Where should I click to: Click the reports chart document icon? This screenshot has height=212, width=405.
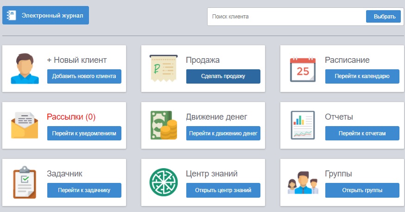click(x=303, y=125)
